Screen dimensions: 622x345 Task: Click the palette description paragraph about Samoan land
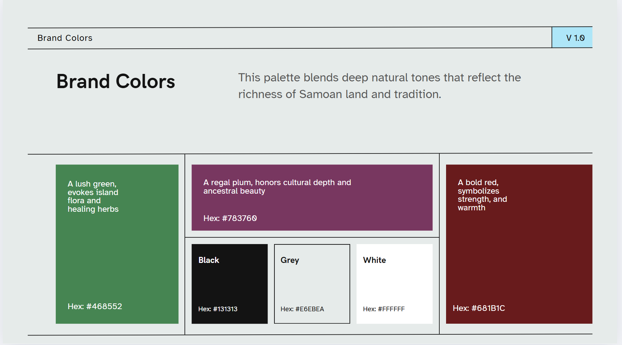(379, 86)
